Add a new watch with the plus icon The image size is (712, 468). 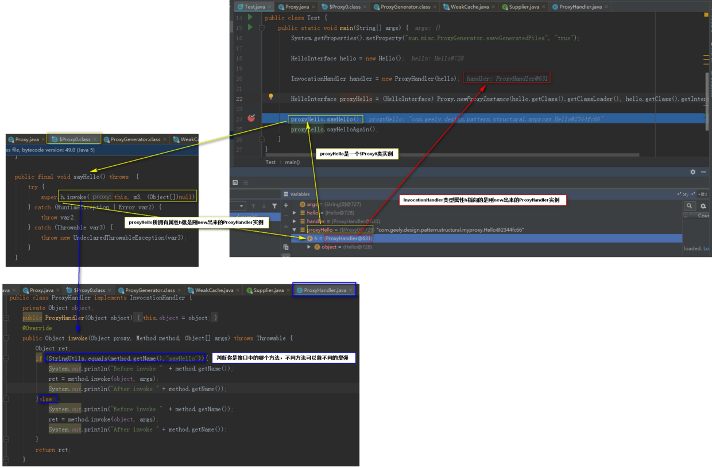tap(286, 205)
